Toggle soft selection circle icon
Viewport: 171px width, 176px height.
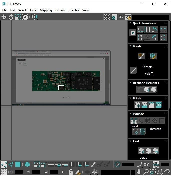pos(117,164)
